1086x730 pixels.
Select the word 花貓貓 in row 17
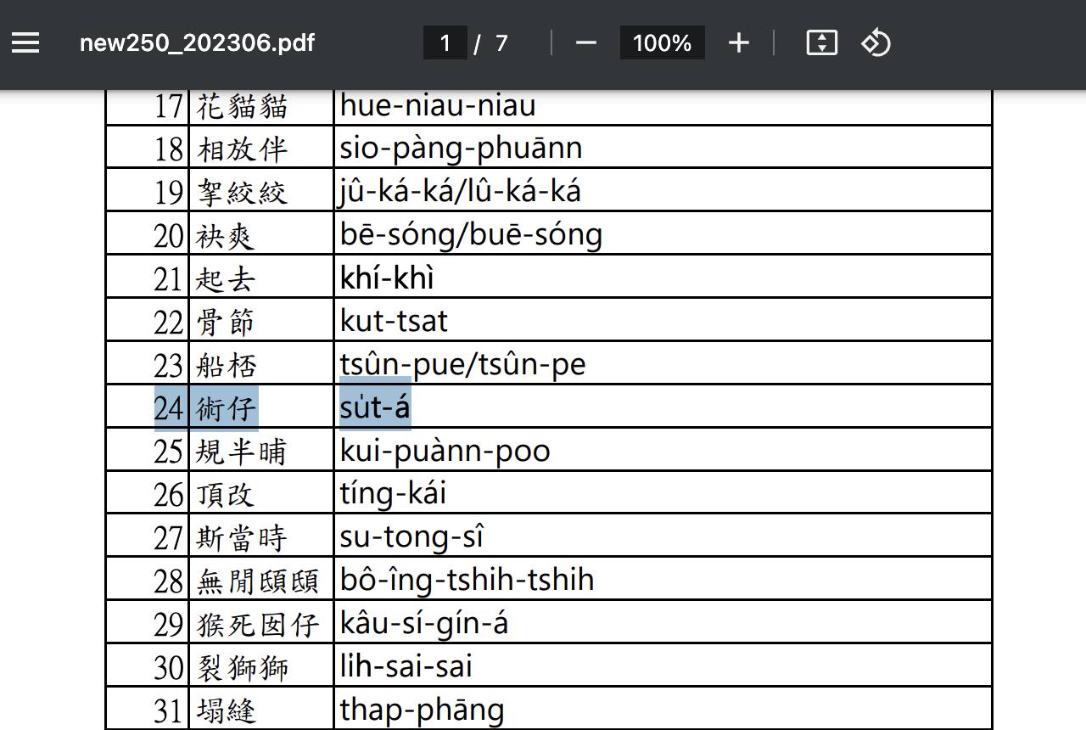243,107
